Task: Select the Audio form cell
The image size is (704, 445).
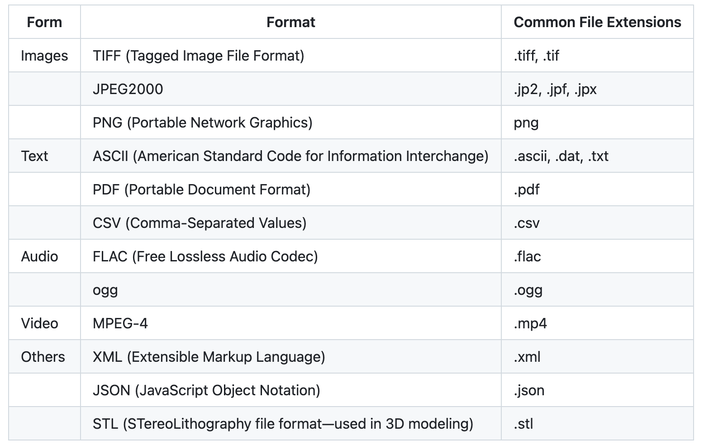Action: click(39, 256)
